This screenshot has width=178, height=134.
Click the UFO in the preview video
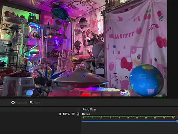[x=81, y=77]
